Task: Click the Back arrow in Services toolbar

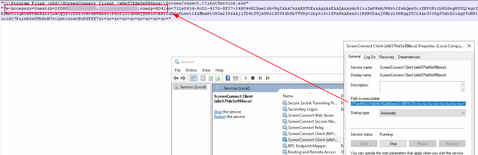Action: 176,78
